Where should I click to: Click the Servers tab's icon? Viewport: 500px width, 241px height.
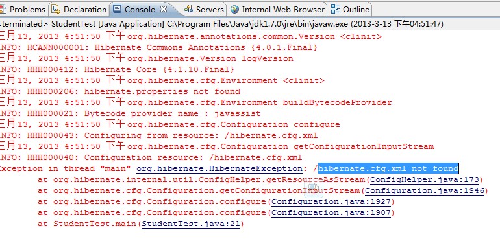tap(188, 9)
